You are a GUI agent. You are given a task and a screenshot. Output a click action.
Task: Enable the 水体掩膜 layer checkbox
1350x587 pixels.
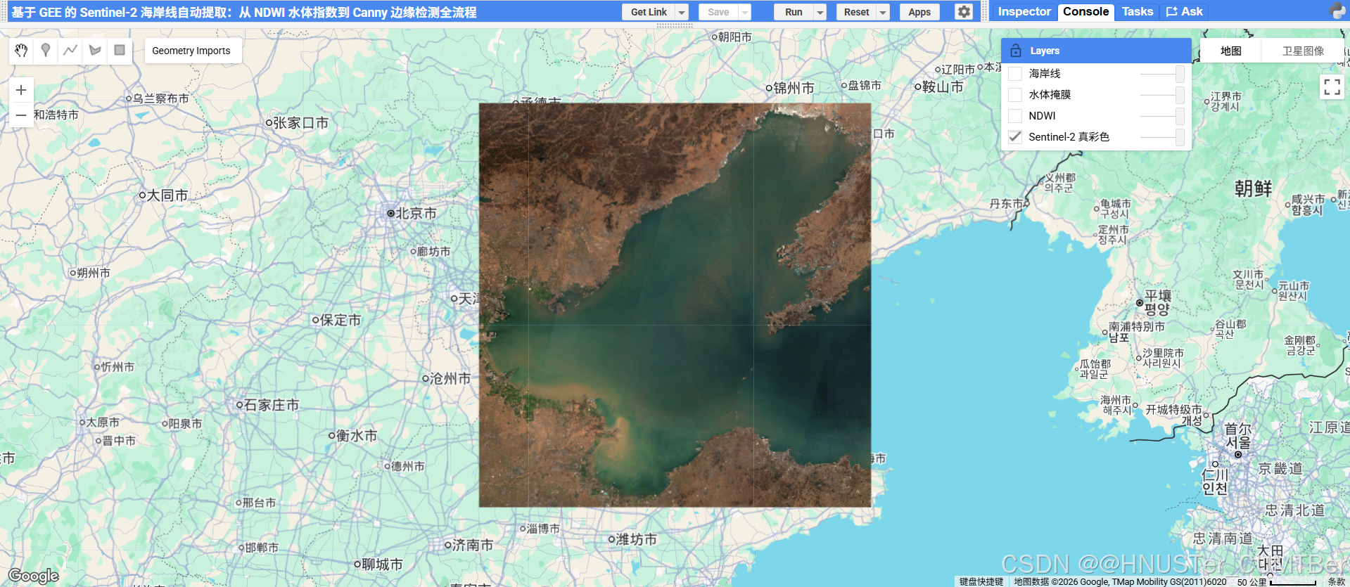(1015, 95)
